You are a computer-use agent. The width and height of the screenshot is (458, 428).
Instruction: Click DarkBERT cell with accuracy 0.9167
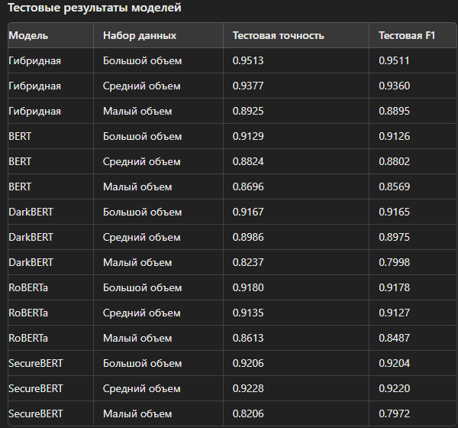[31, 212]
